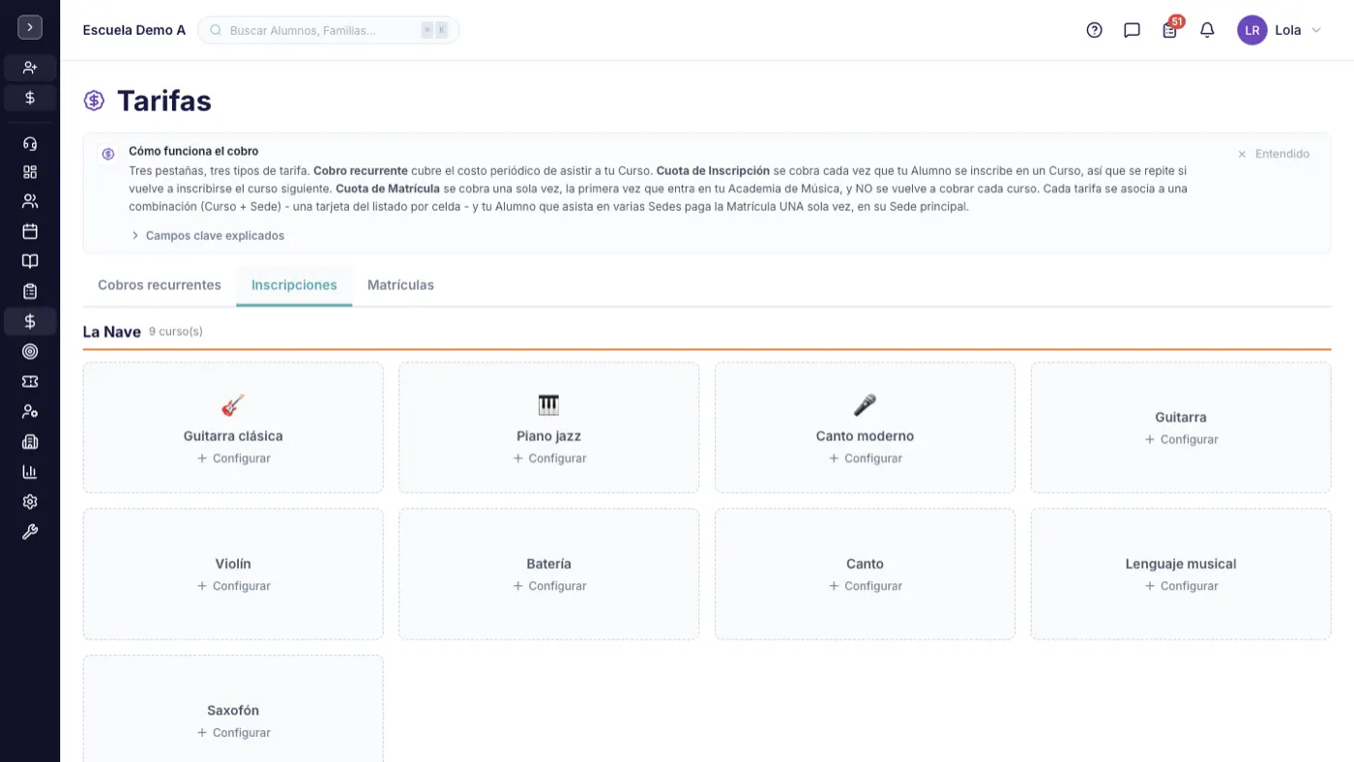The height and width of the screenshot is (762, 1354).
Task: Open the headset support icon in sidebar
Action: 30,143
